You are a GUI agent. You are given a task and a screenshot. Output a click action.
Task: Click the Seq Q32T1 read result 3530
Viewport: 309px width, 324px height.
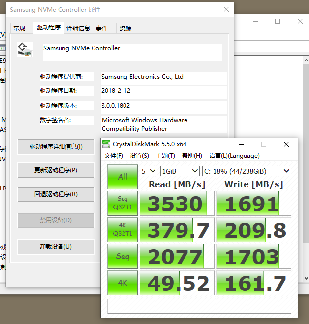pyautogui.click(x=177, y=203)
